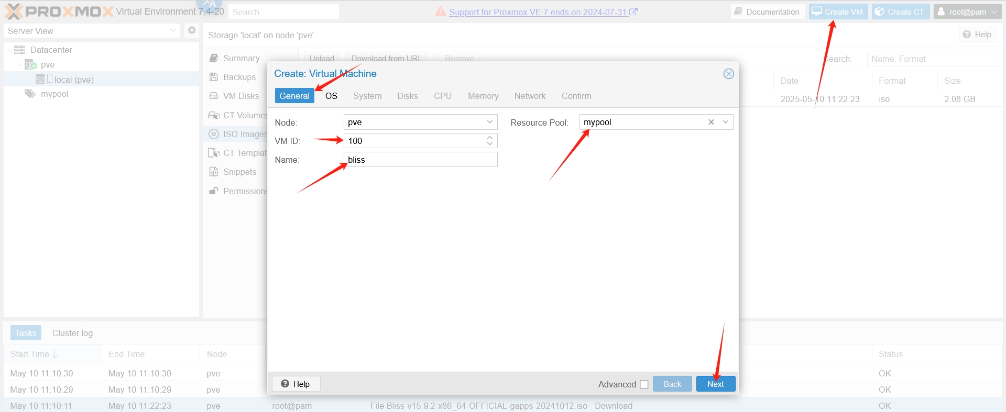
Task: Select the pve node icon
Action: point(31,64)
